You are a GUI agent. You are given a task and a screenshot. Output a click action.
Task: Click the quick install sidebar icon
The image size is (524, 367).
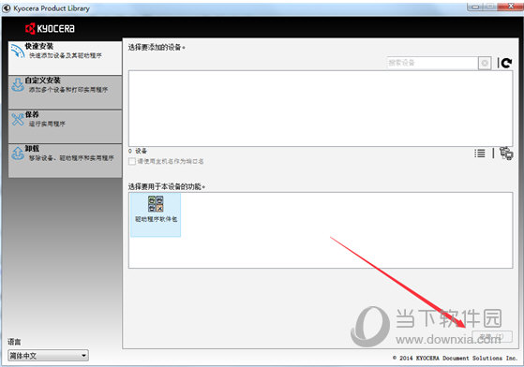tap(18, 51)
